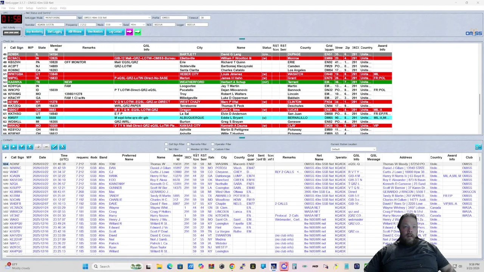Enable the Member Id Filter checkbox

tap(188, 149)
